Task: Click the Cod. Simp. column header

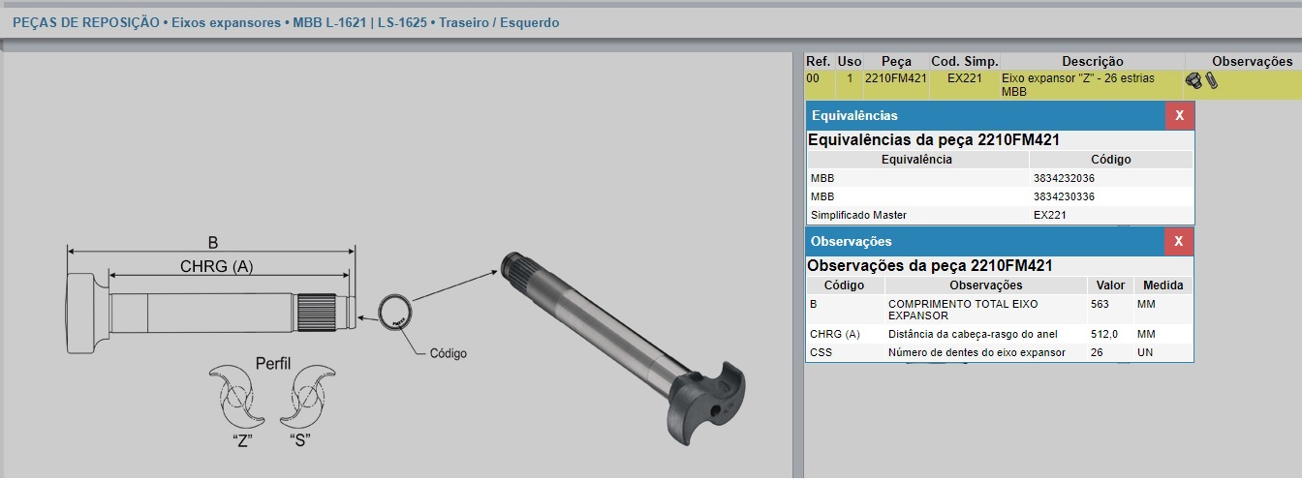Action: pos(964,61)
